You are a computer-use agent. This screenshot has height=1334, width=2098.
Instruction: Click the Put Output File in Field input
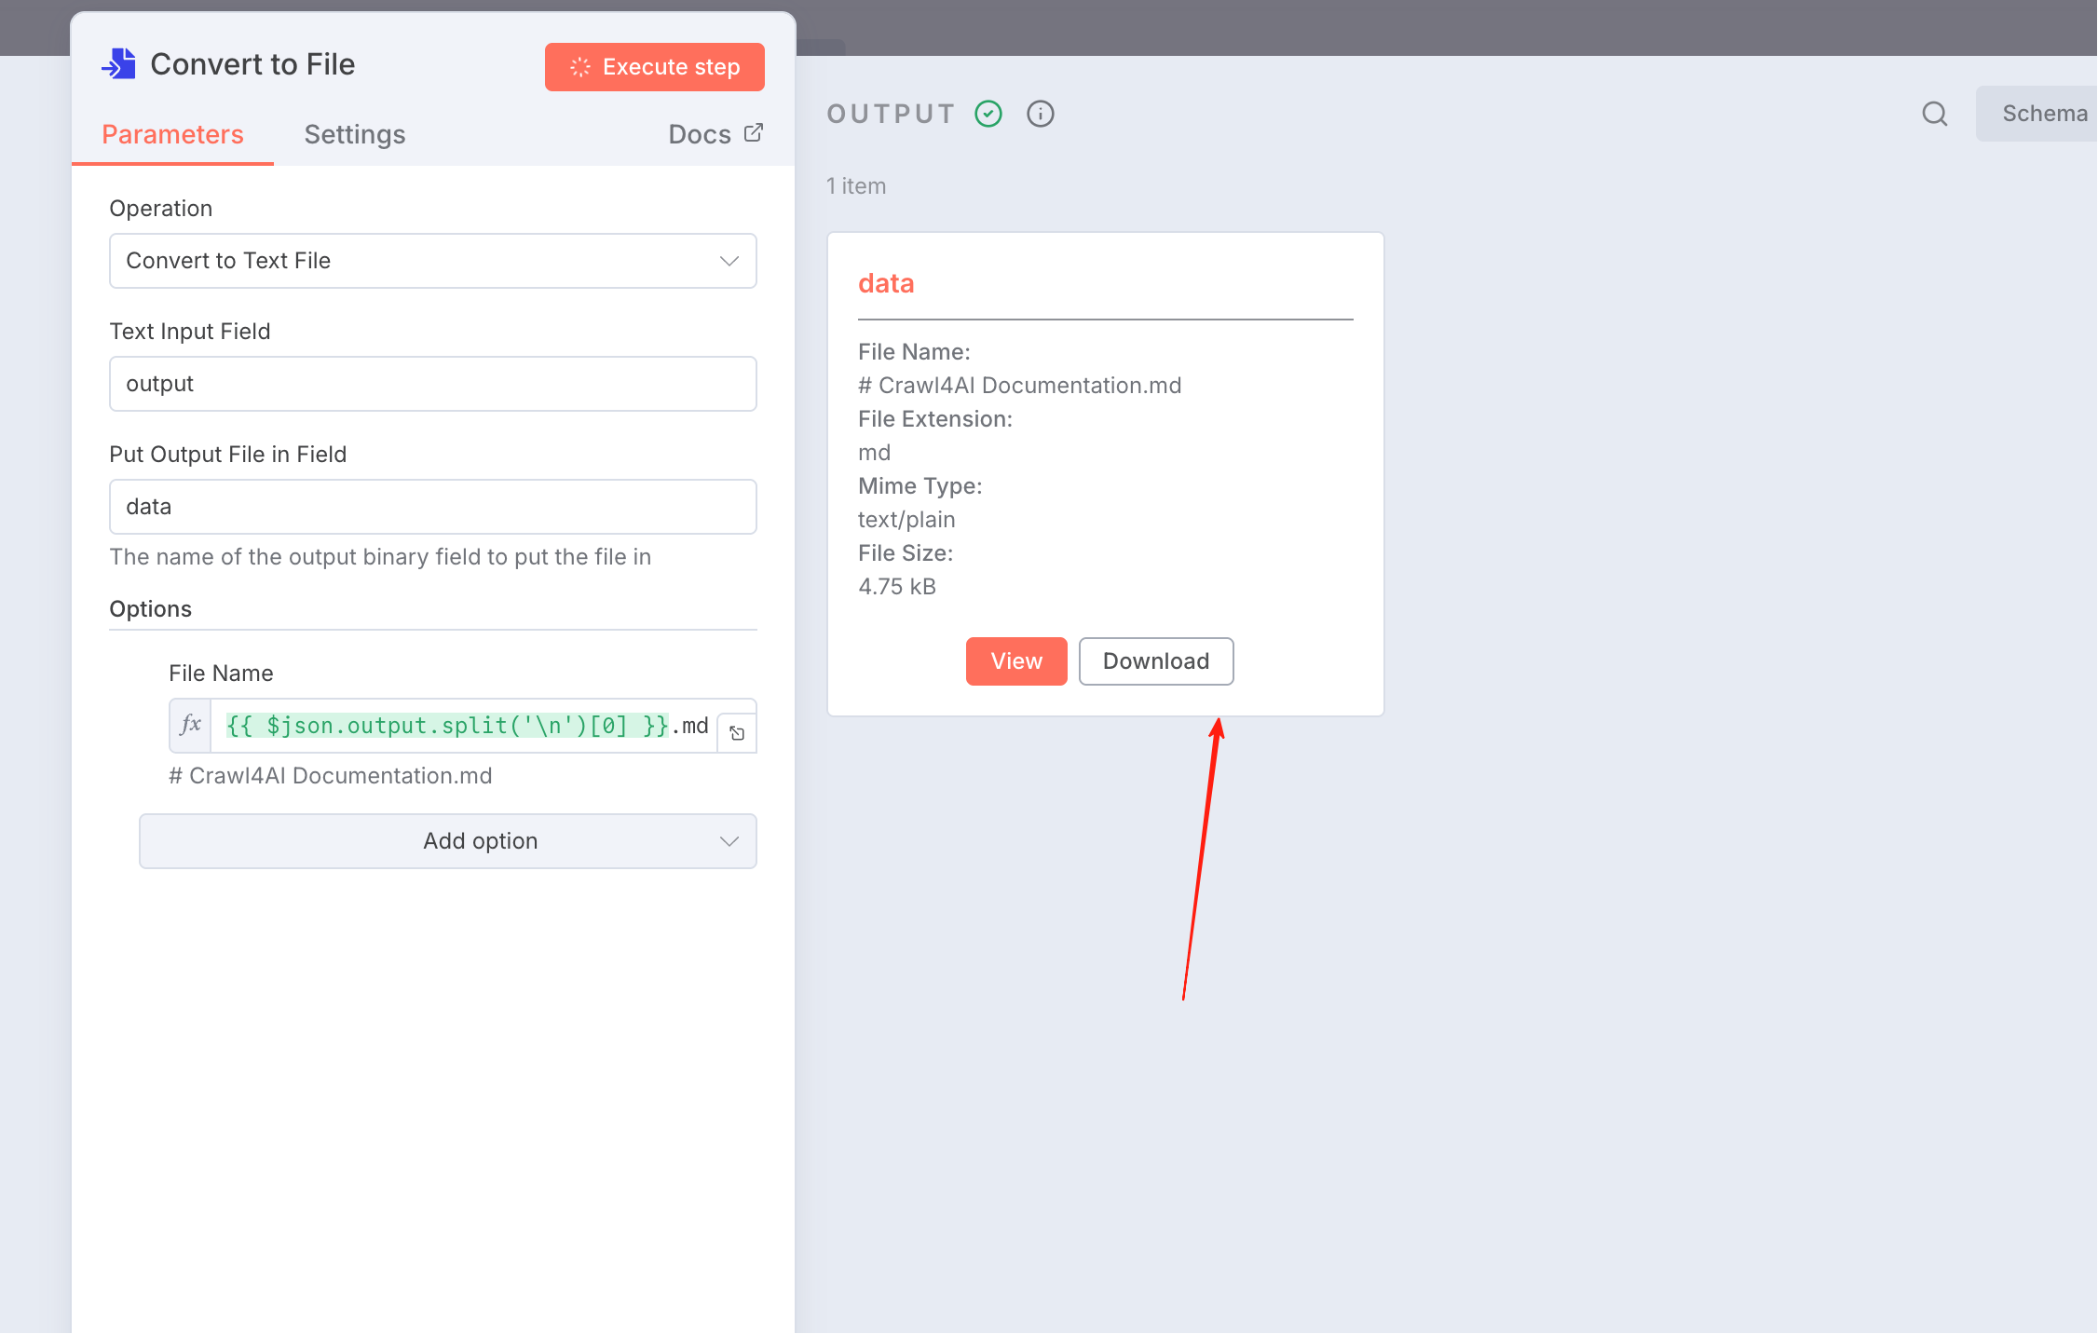pyautogui.click(x=432, y=507)
